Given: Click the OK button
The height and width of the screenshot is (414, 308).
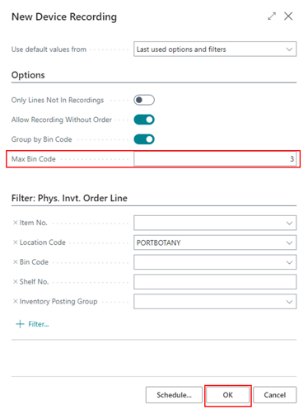Looking at the screenshot, I should [227, 395].
